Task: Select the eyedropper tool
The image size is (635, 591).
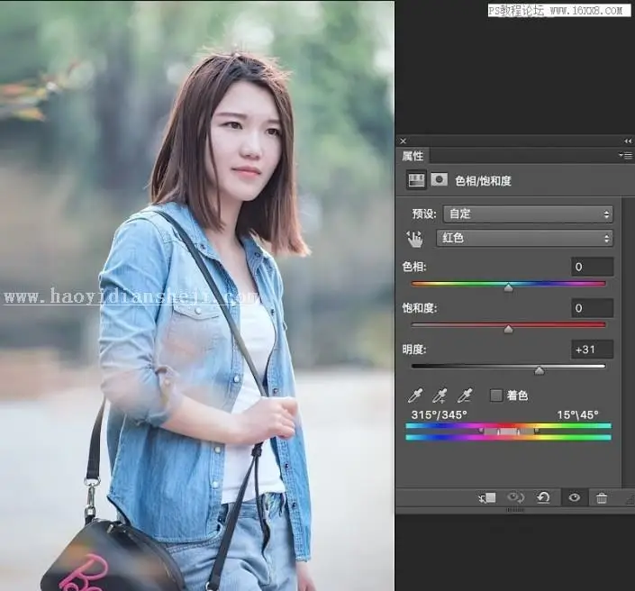Action: click(x=415, y=396)
